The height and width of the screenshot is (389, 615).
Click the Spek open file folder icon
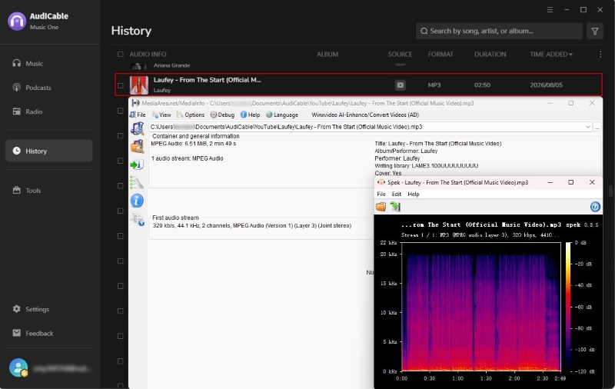pyautogui.click(x=381, y=207)
